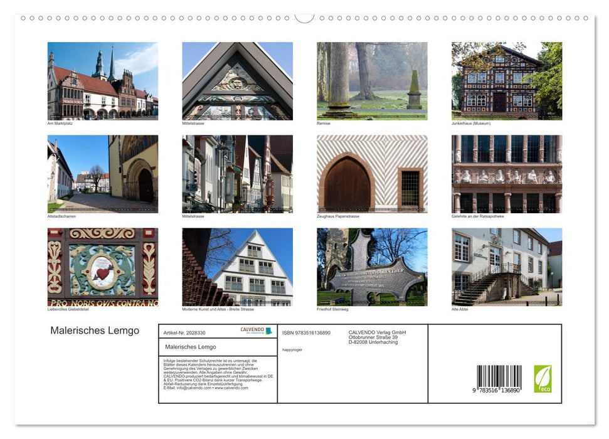Image resolution: width=609 pixels, height=439 pixels.
Task: Select the Artikel-Nr. 2028330 field
Action: click(184, 332)
